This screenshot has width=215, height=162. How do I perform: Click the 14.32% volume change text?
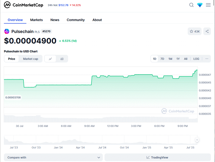tap(76, 5)
